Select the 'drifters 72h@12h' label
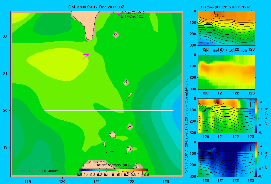The height and width of the screenshot is (184, 271). pyautogui.click(x=134, y=13)
